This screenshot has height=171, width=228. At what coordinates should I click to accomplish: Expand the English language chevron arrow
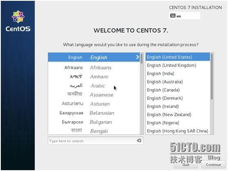[137, 57]
